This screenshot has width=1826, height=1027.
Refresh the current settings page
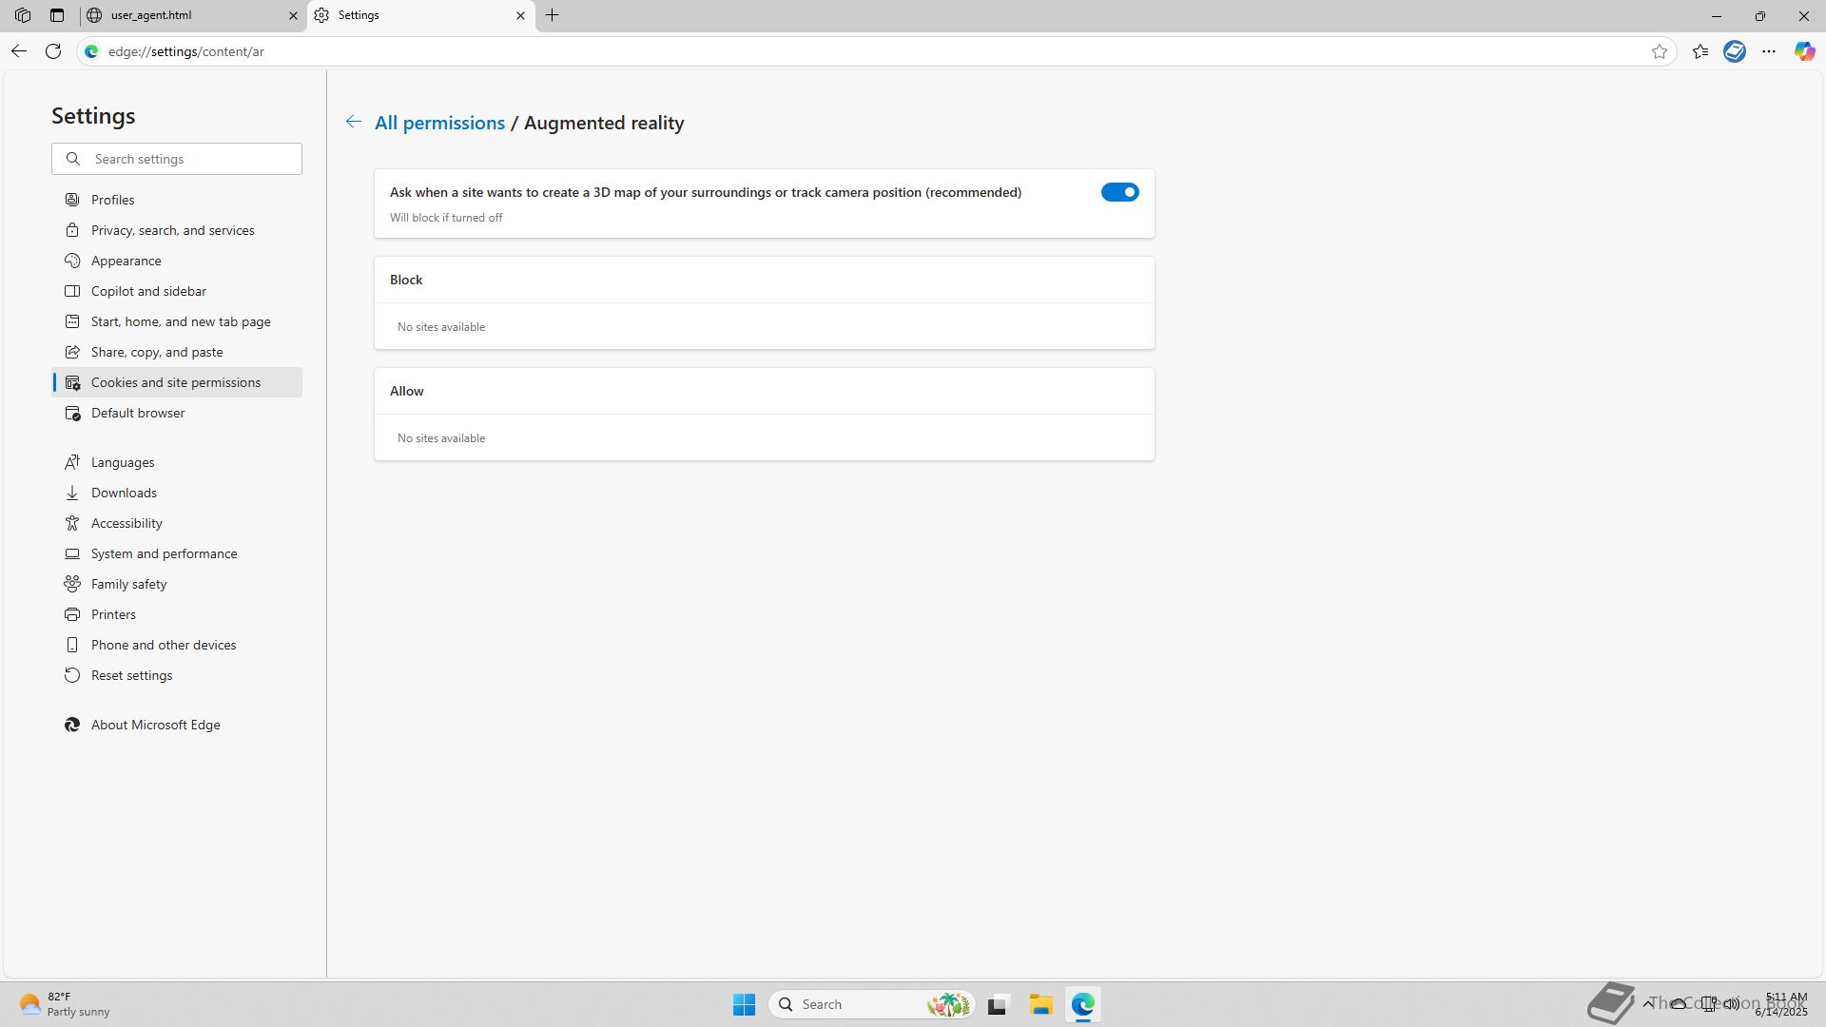53,51
